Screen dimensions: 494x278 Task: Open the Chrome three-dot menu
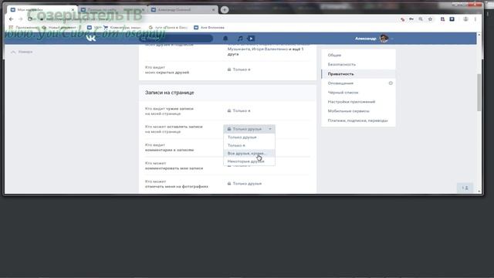point(475,19)
